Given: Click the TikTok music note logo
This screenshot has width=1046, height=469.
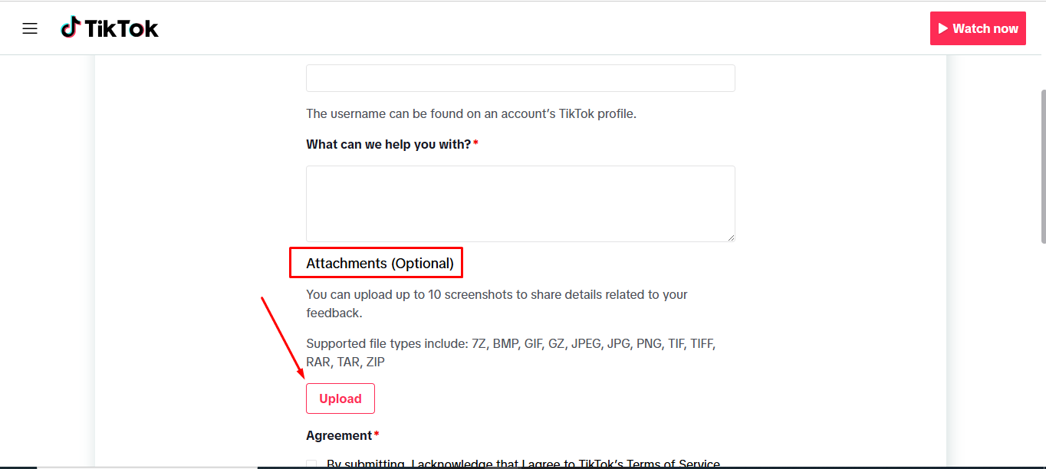Looking at the screenshot, I should coord(70,27).
